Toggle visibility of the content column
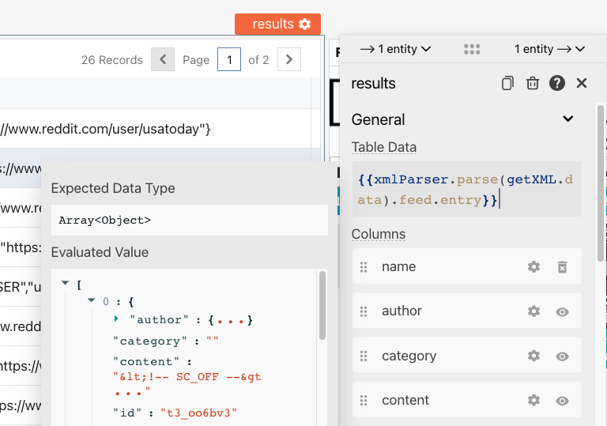607x426 pixels. pyautogui.click(x=562, y=401)
